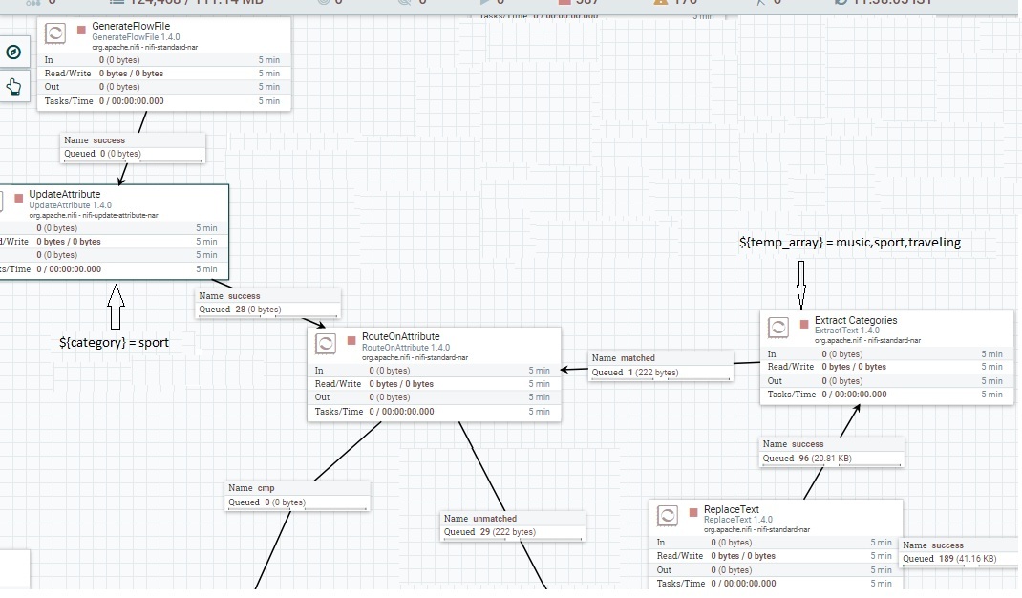Click the RouteOnAttribute processor icon
1022x598 pixels.
[327, 342]
